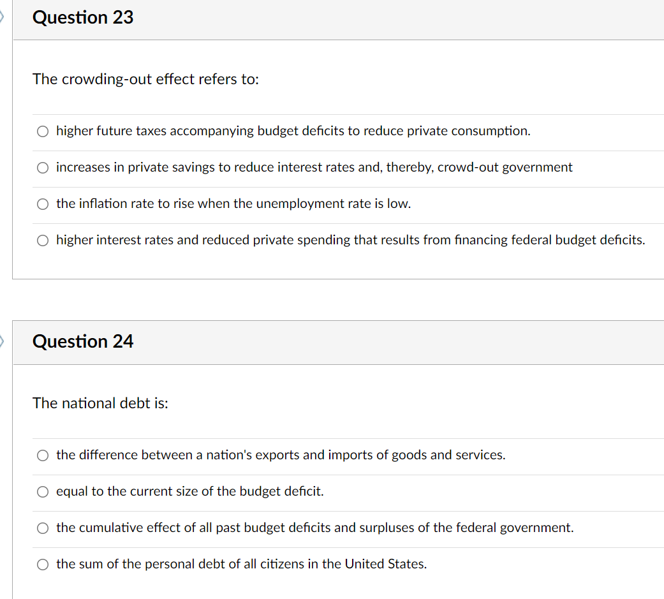
Task: Pick the cumulative past deficits and surpluses answer
Action: pos(42,528)
